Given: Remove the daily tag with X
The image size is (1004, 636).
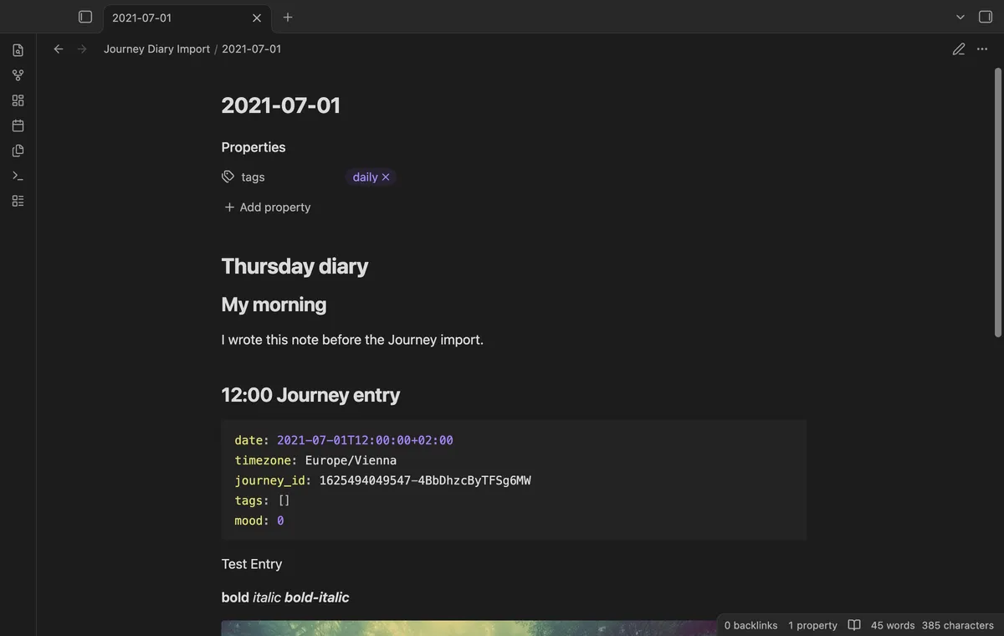Looking at the screenshot, I should coord(386,177).
